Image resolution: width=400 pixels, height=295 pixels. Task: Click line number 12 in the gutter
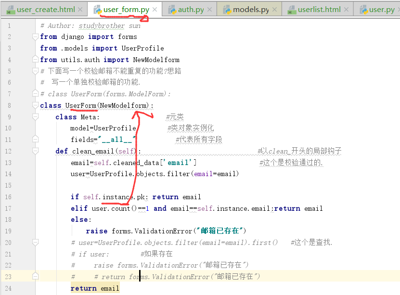(x=8, y=151)
